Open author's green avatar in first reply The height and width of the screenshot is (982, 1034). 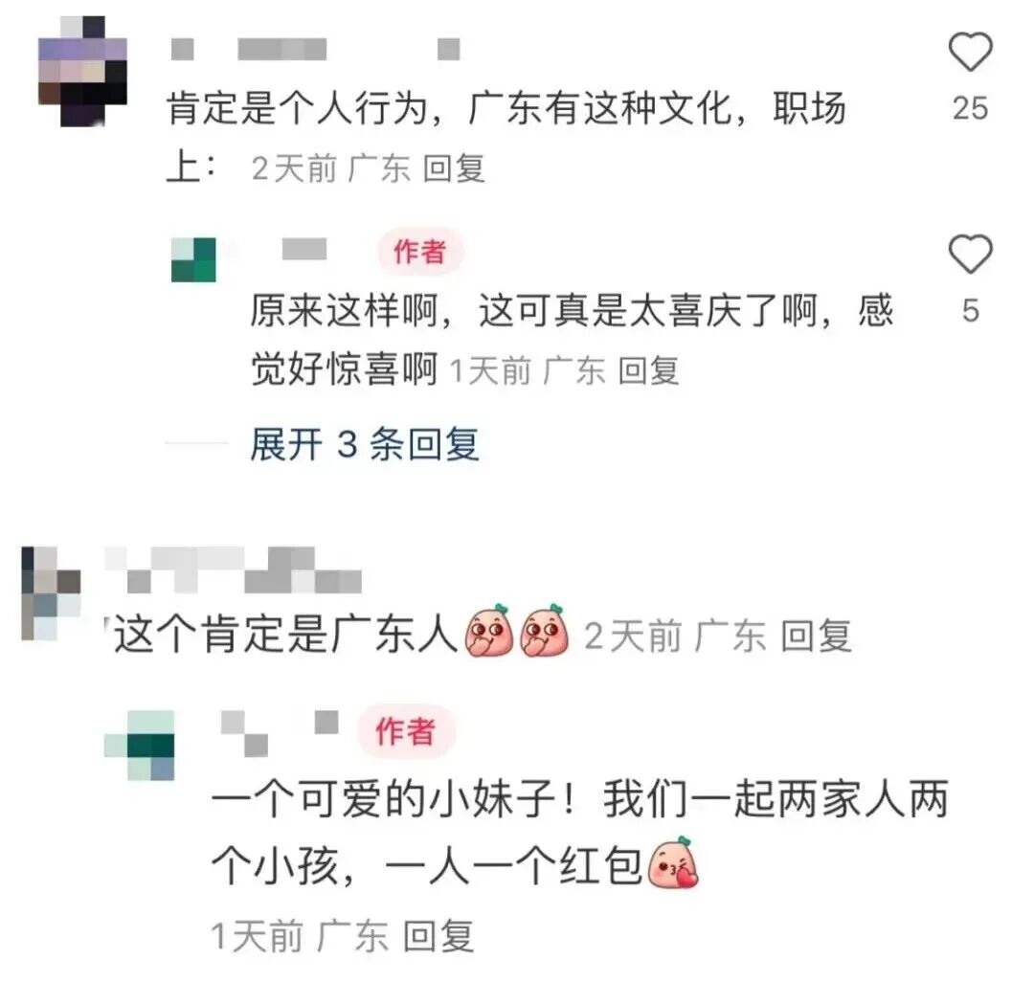click(x=193, y=259)
